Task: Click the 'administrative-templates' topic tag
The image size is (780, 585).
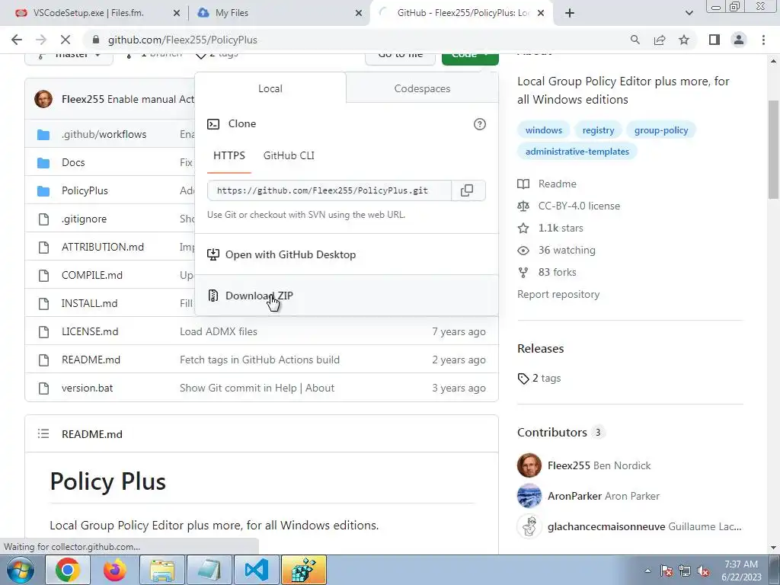Action: coord(577,152)
